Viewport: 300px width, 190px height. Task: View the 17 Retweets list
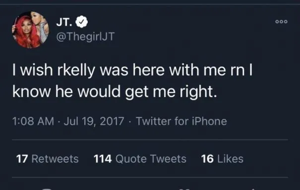(48, 159)
